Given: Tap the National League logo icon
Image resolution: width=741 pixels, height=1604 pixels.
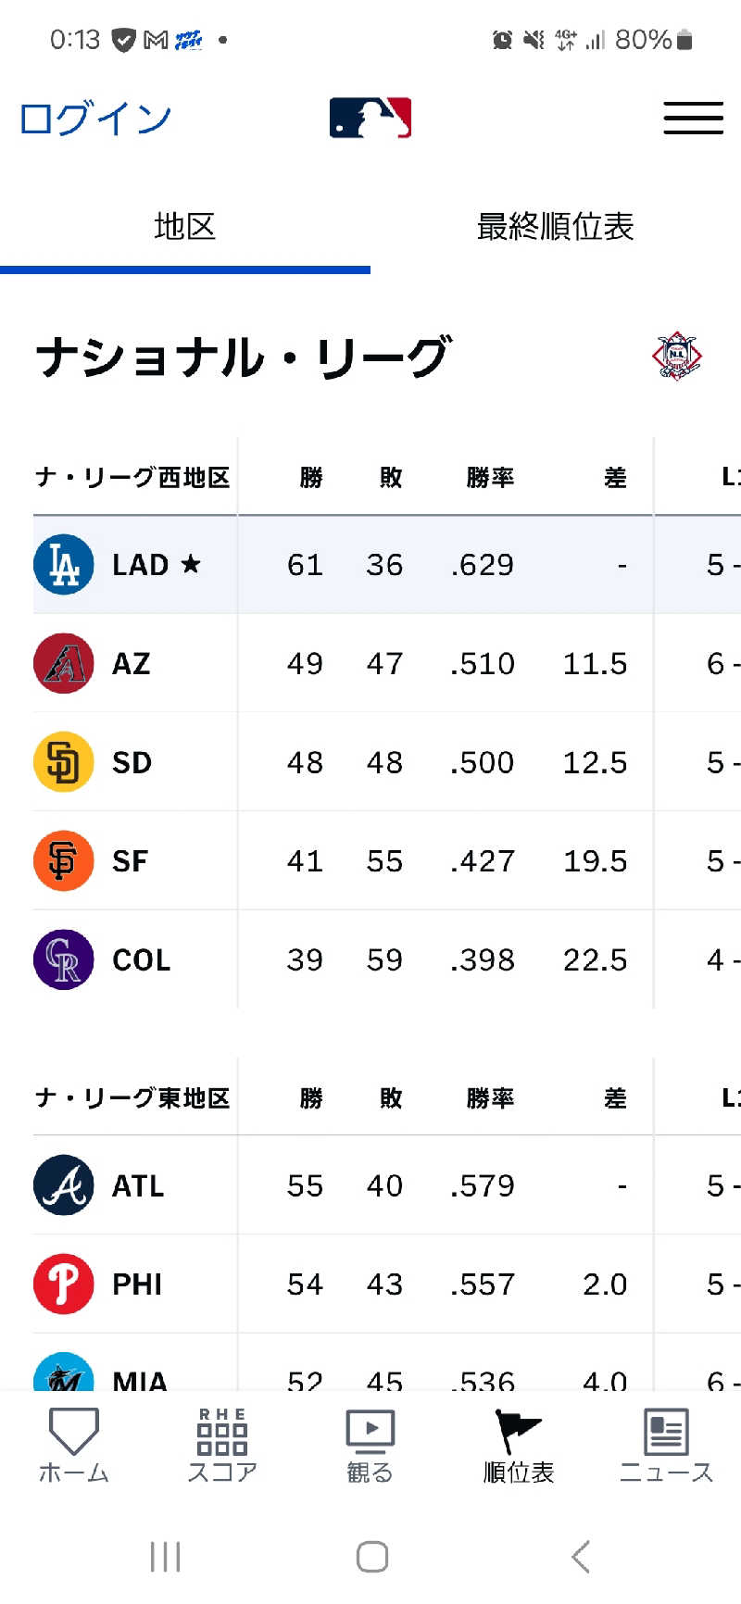Looking at the screenshot, I should coord(677,356).
